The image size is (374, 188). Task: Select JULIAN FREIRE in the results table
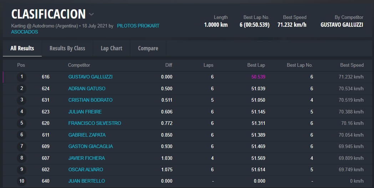[x=85, y=112]
